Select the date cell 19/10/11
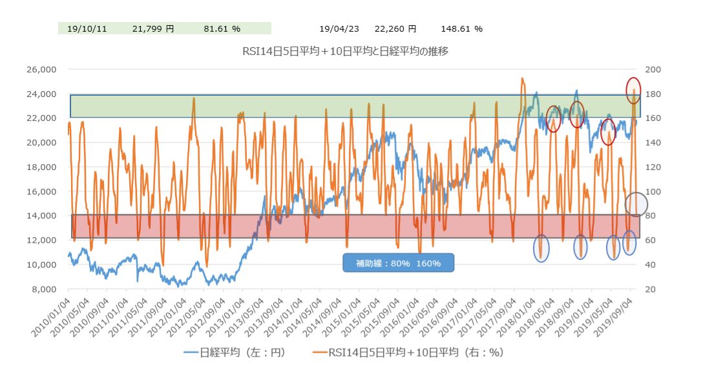This screenshot has width=701, height=370. [x=87, y=28]
